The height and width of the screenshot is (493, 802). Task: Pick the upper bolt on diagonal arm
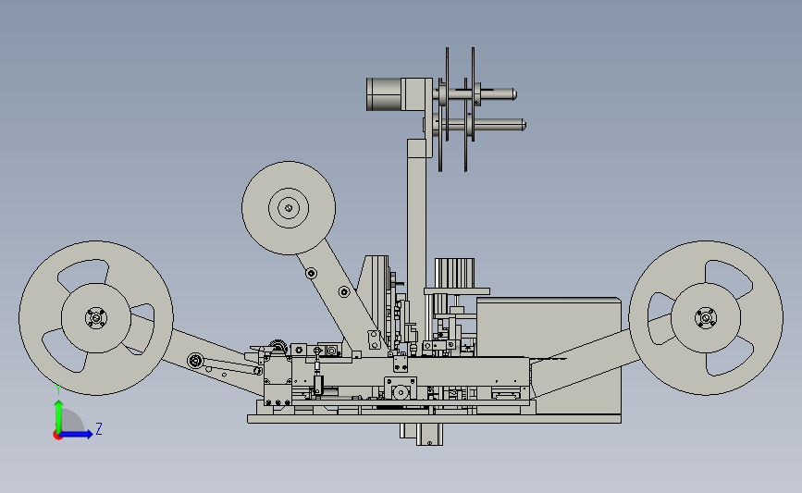click(x=311, y=273)
